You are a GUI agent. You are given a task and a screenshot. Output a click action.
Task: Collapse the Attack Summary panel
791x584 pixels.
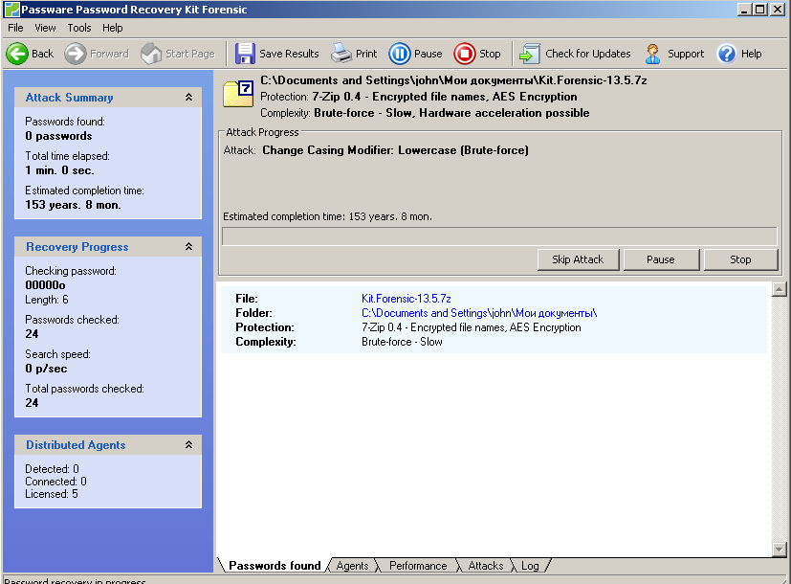pos(188,97)
